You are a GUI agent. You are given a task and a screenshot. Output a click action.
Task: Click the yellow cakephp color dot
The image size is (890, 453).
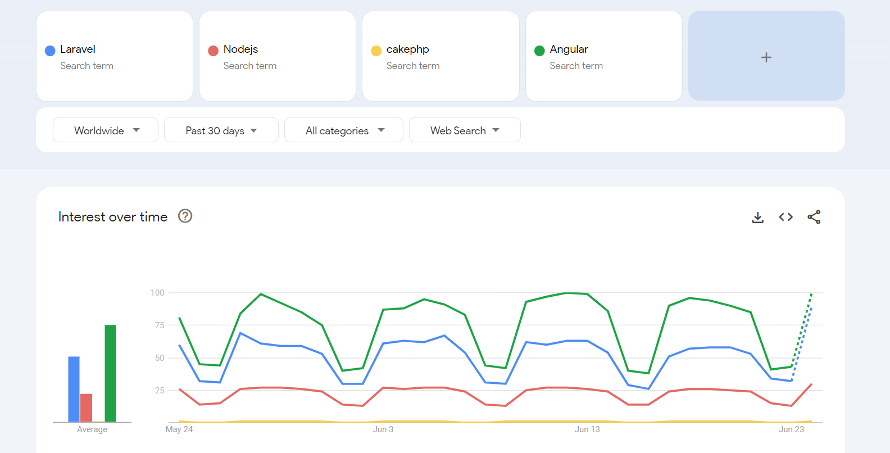pyautogui.click(x=376, y=51)
